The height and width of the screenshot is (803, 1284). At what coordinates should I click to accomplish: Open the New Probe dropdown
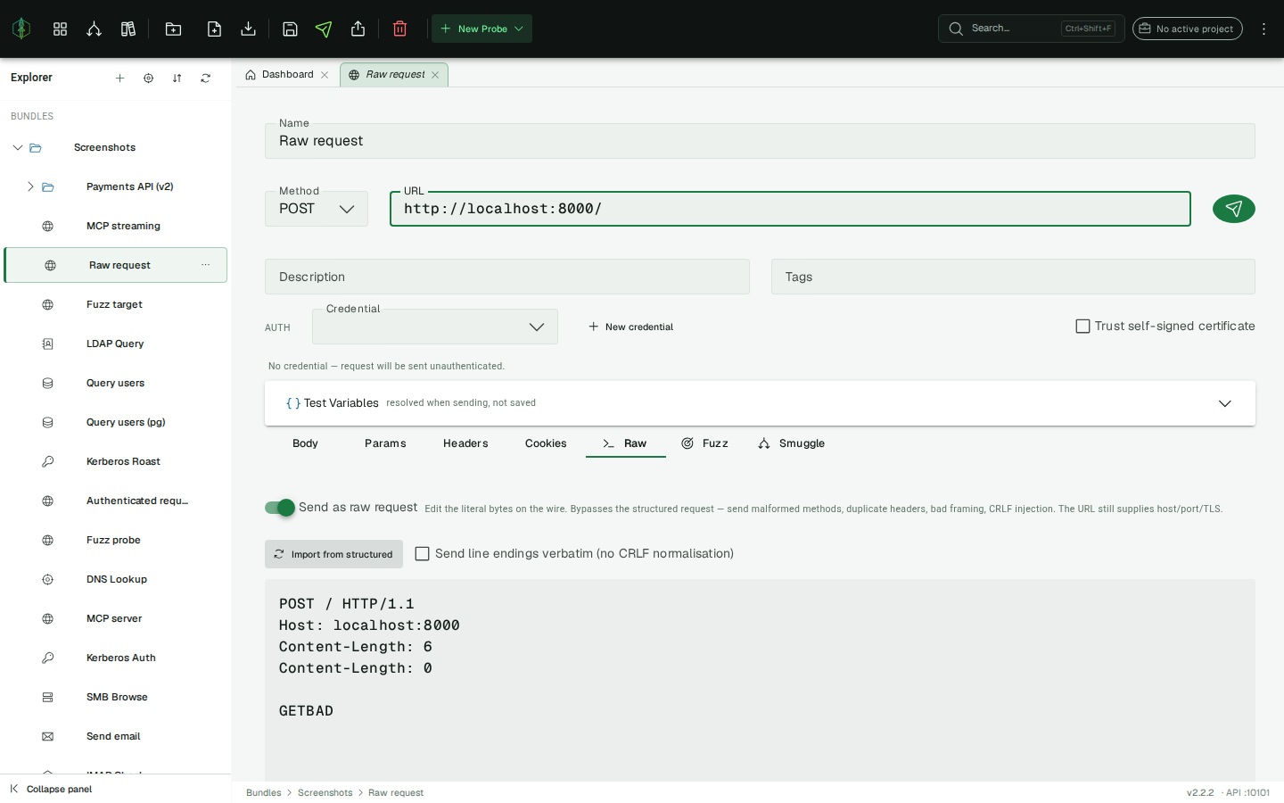(x=481, y=29)
